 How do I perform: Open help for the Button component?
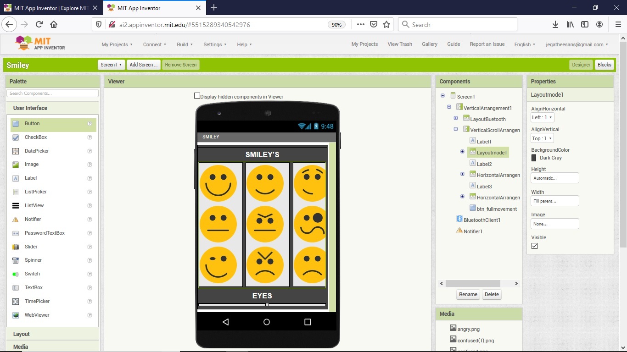click(x=90, y=124)
